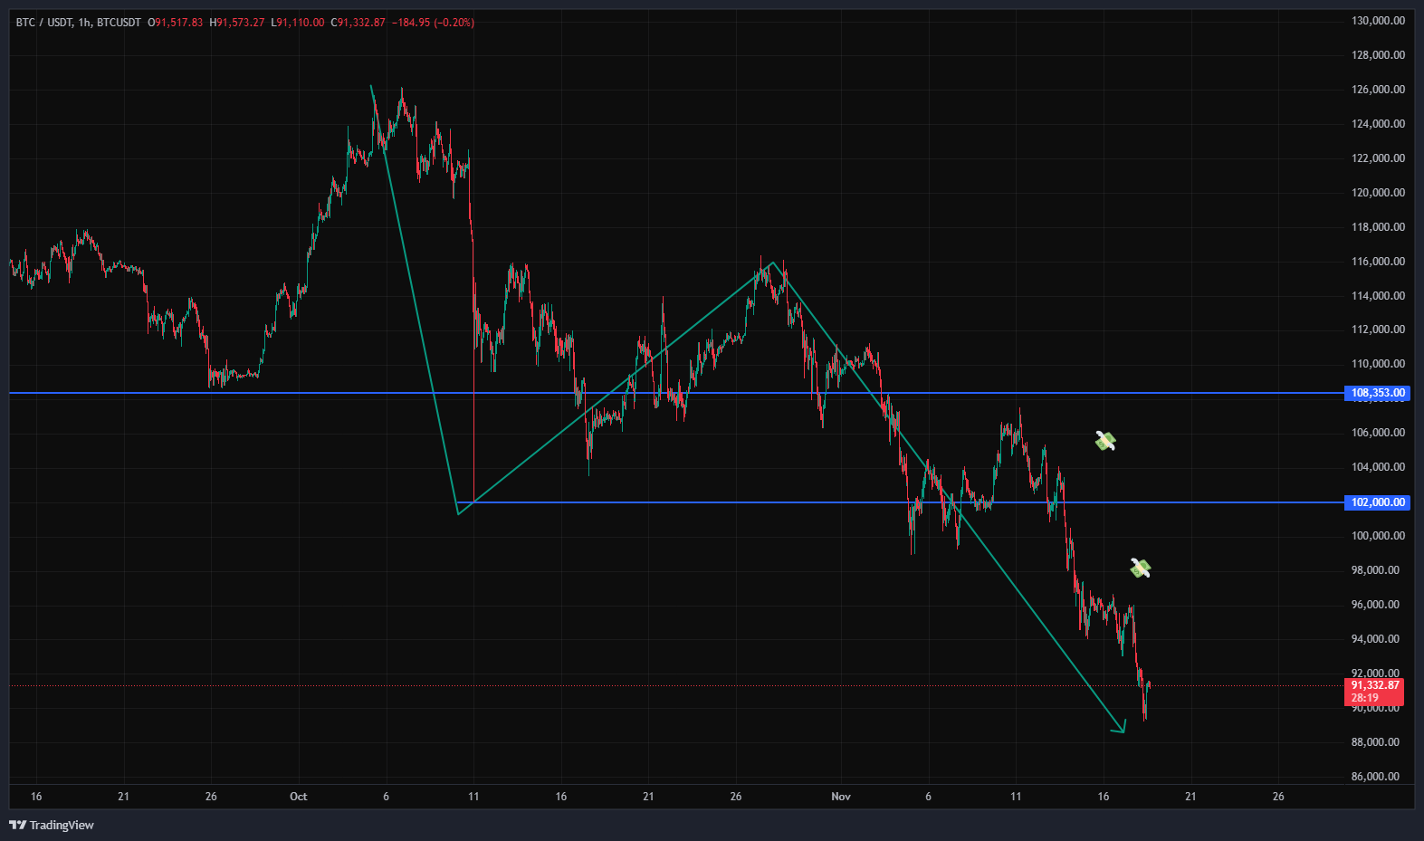
Task: Click the −184.95 (−0.20%) change value
Action: [433, 23]
